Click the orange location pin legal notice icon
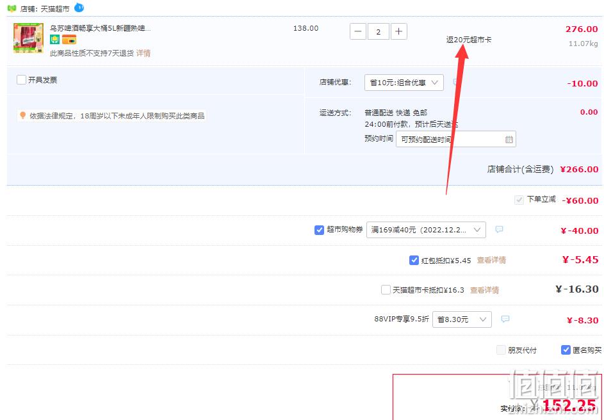 (x=22, y=115)
